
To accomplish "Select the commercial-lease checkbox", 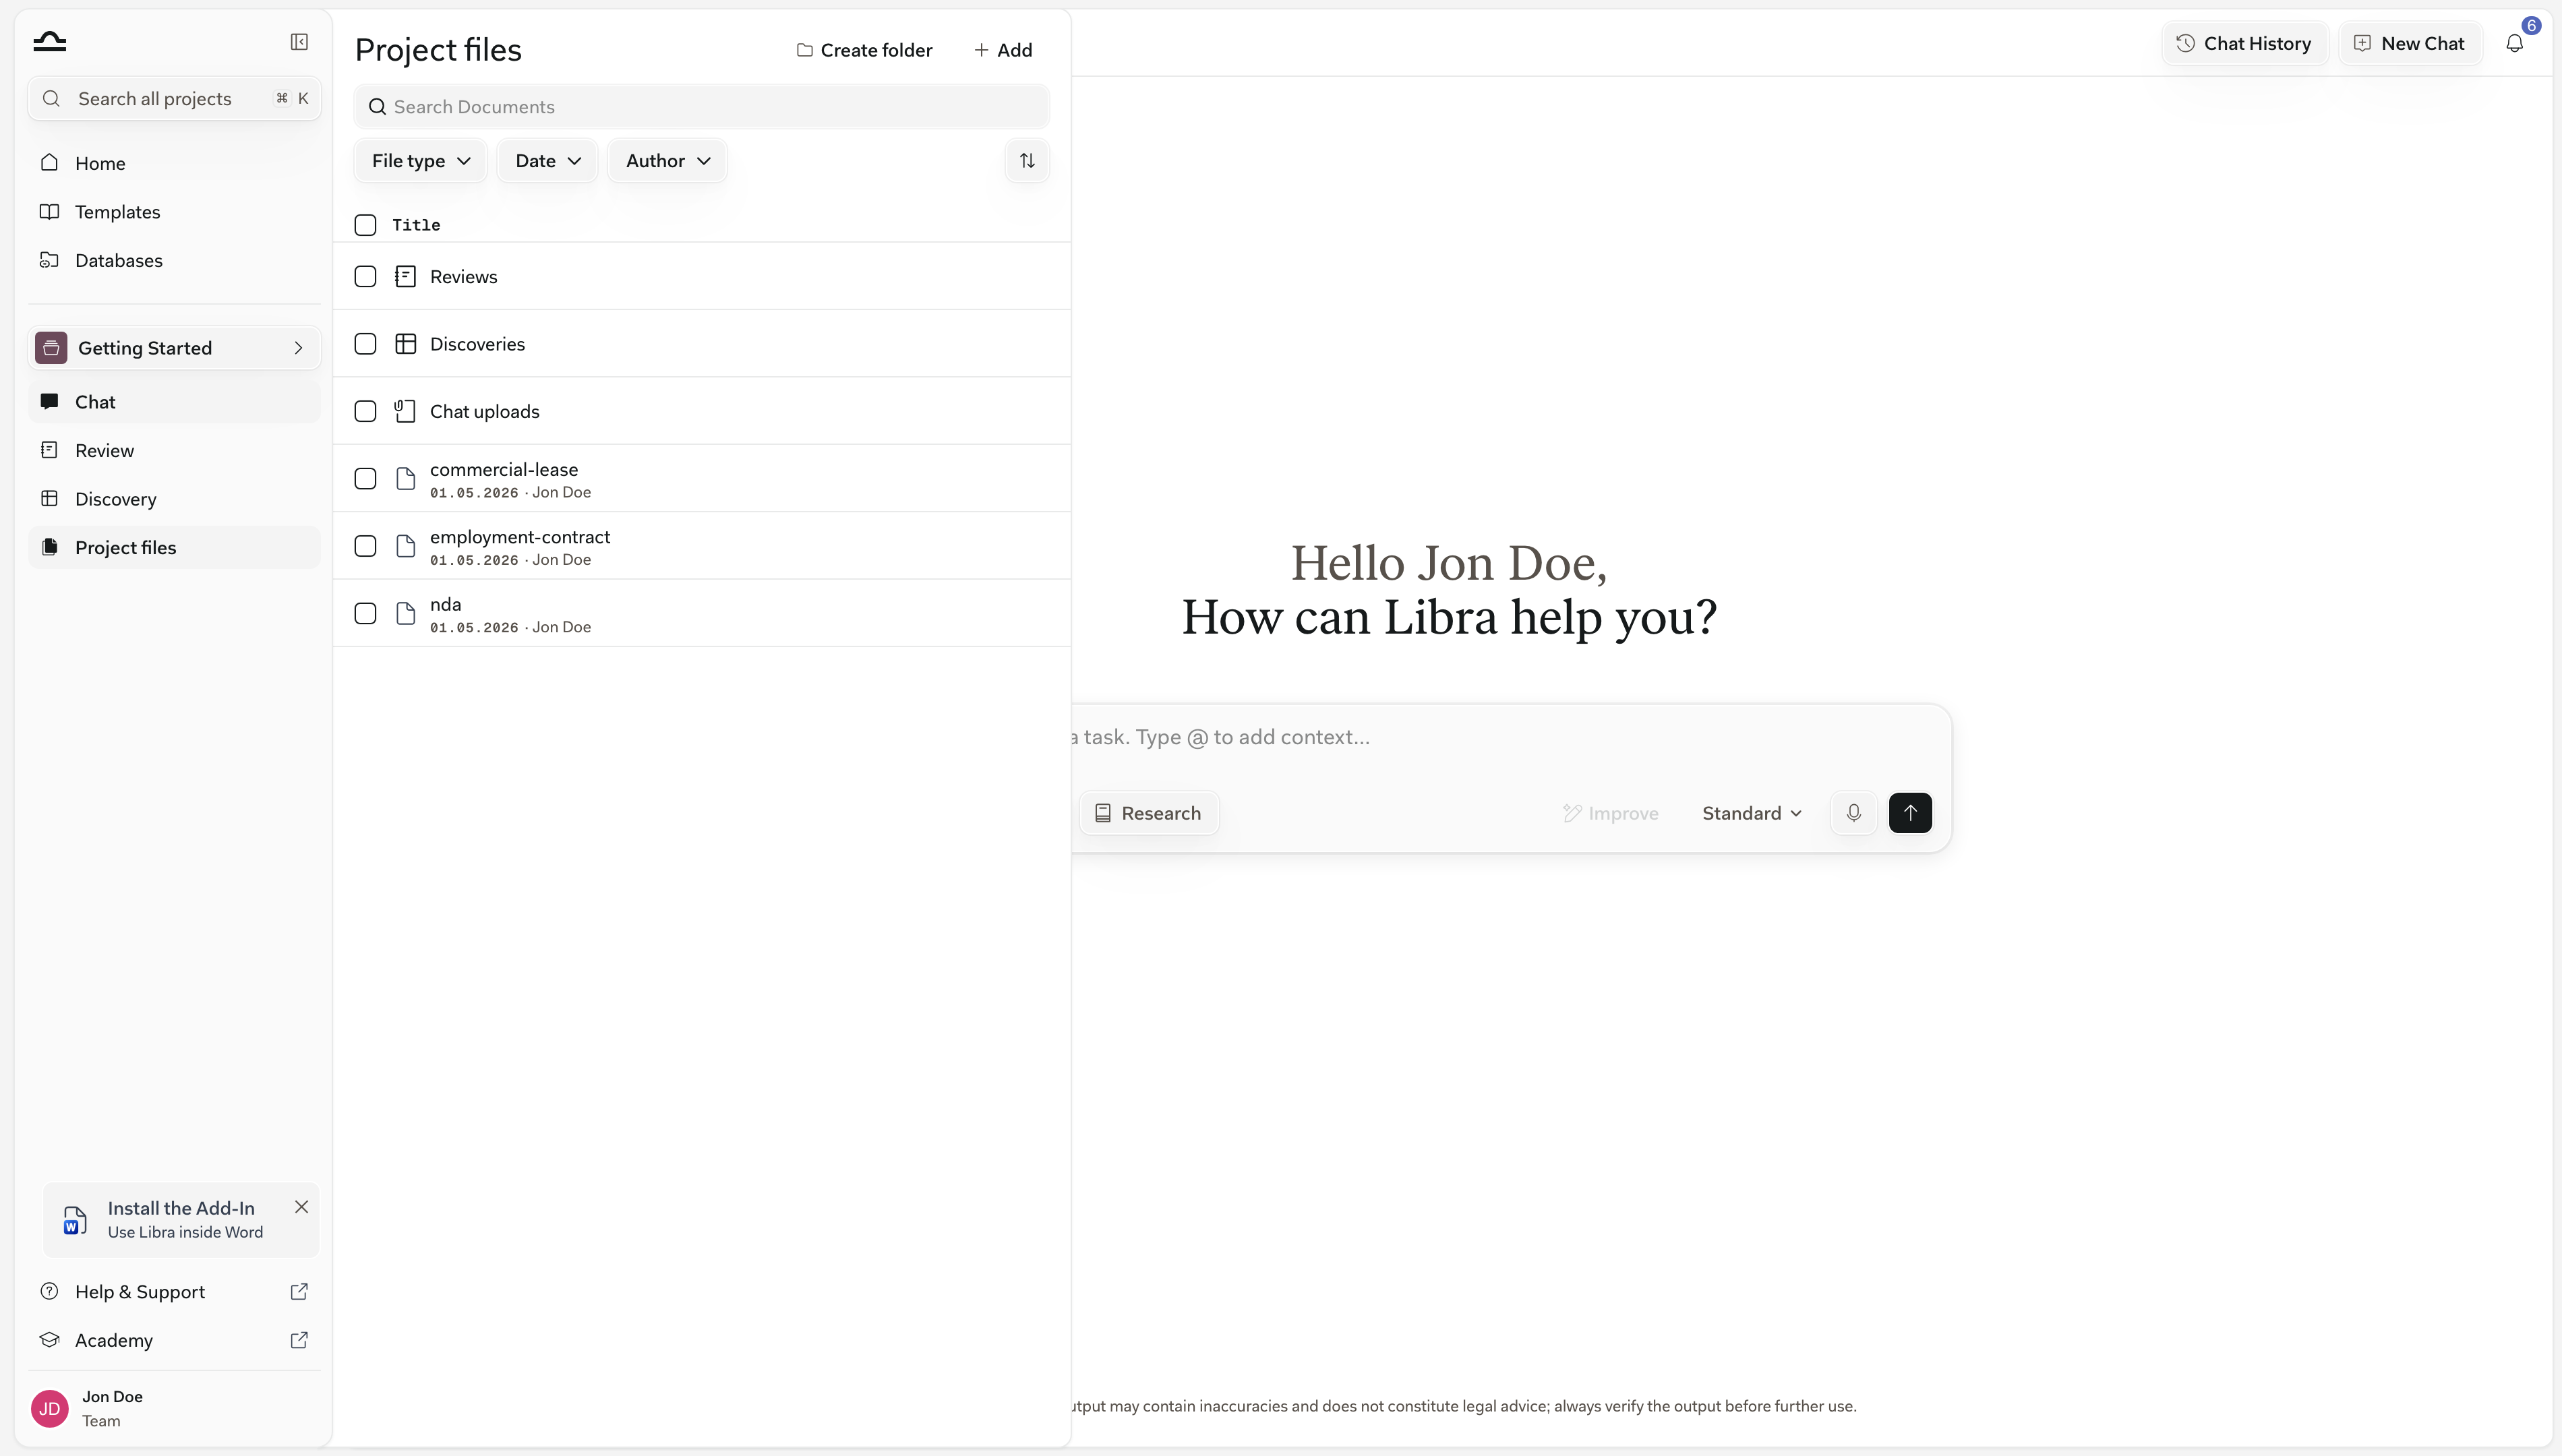I will point(365,479).
